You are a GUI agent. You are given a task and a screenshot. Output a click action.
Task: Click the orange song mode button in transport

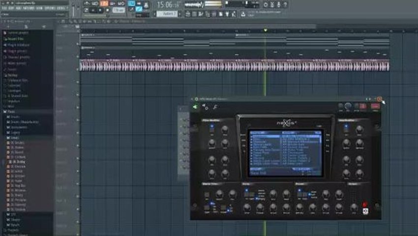click(104, 4)
